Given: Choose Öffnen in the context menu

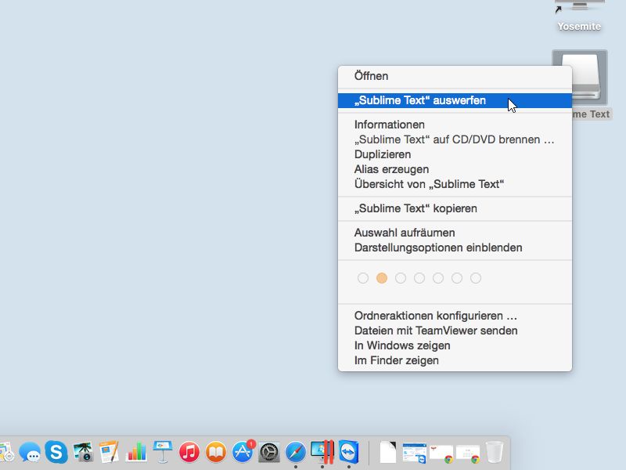Looking at the screenshot, I should [x=455, y=76].
